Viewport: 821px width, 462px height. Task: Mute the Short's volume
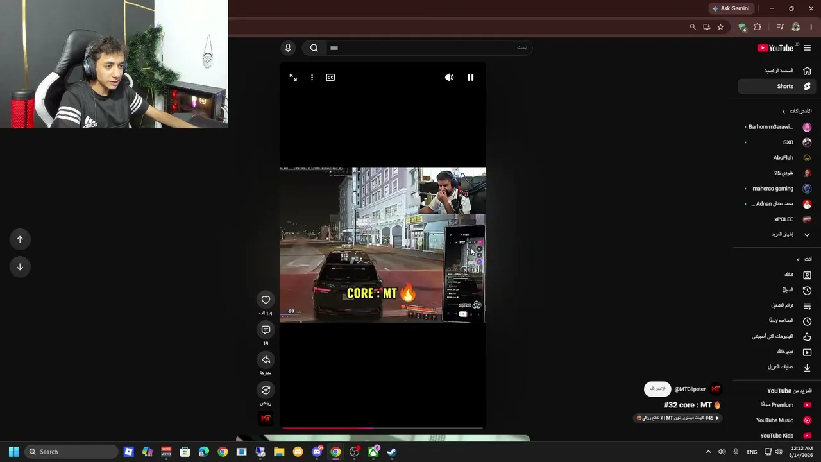(449, 78)
